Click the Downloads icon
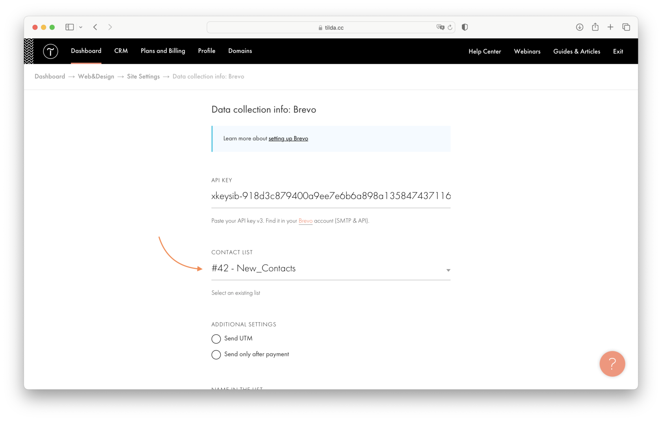The width and height of the screenshot is (662, 421). (580, 27)
